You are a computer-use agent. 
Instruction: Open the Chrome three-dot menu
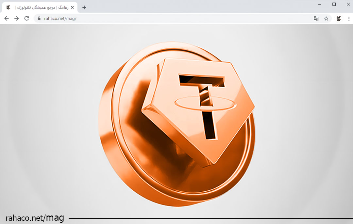[349, 19]
